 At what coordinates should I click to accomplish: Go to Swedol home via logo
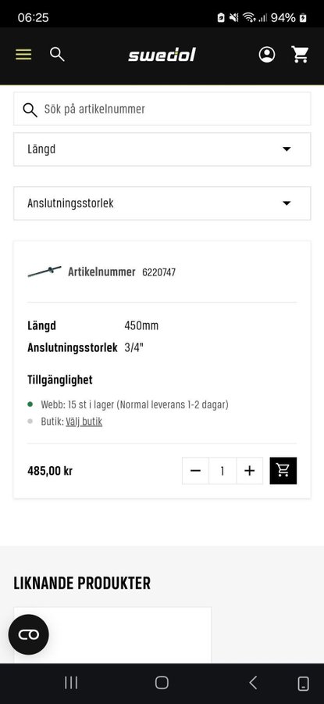[x=162, y=55]
